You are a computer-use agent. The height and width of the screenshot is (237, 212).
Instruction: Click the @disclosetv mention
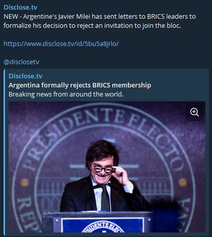[21, 62]
